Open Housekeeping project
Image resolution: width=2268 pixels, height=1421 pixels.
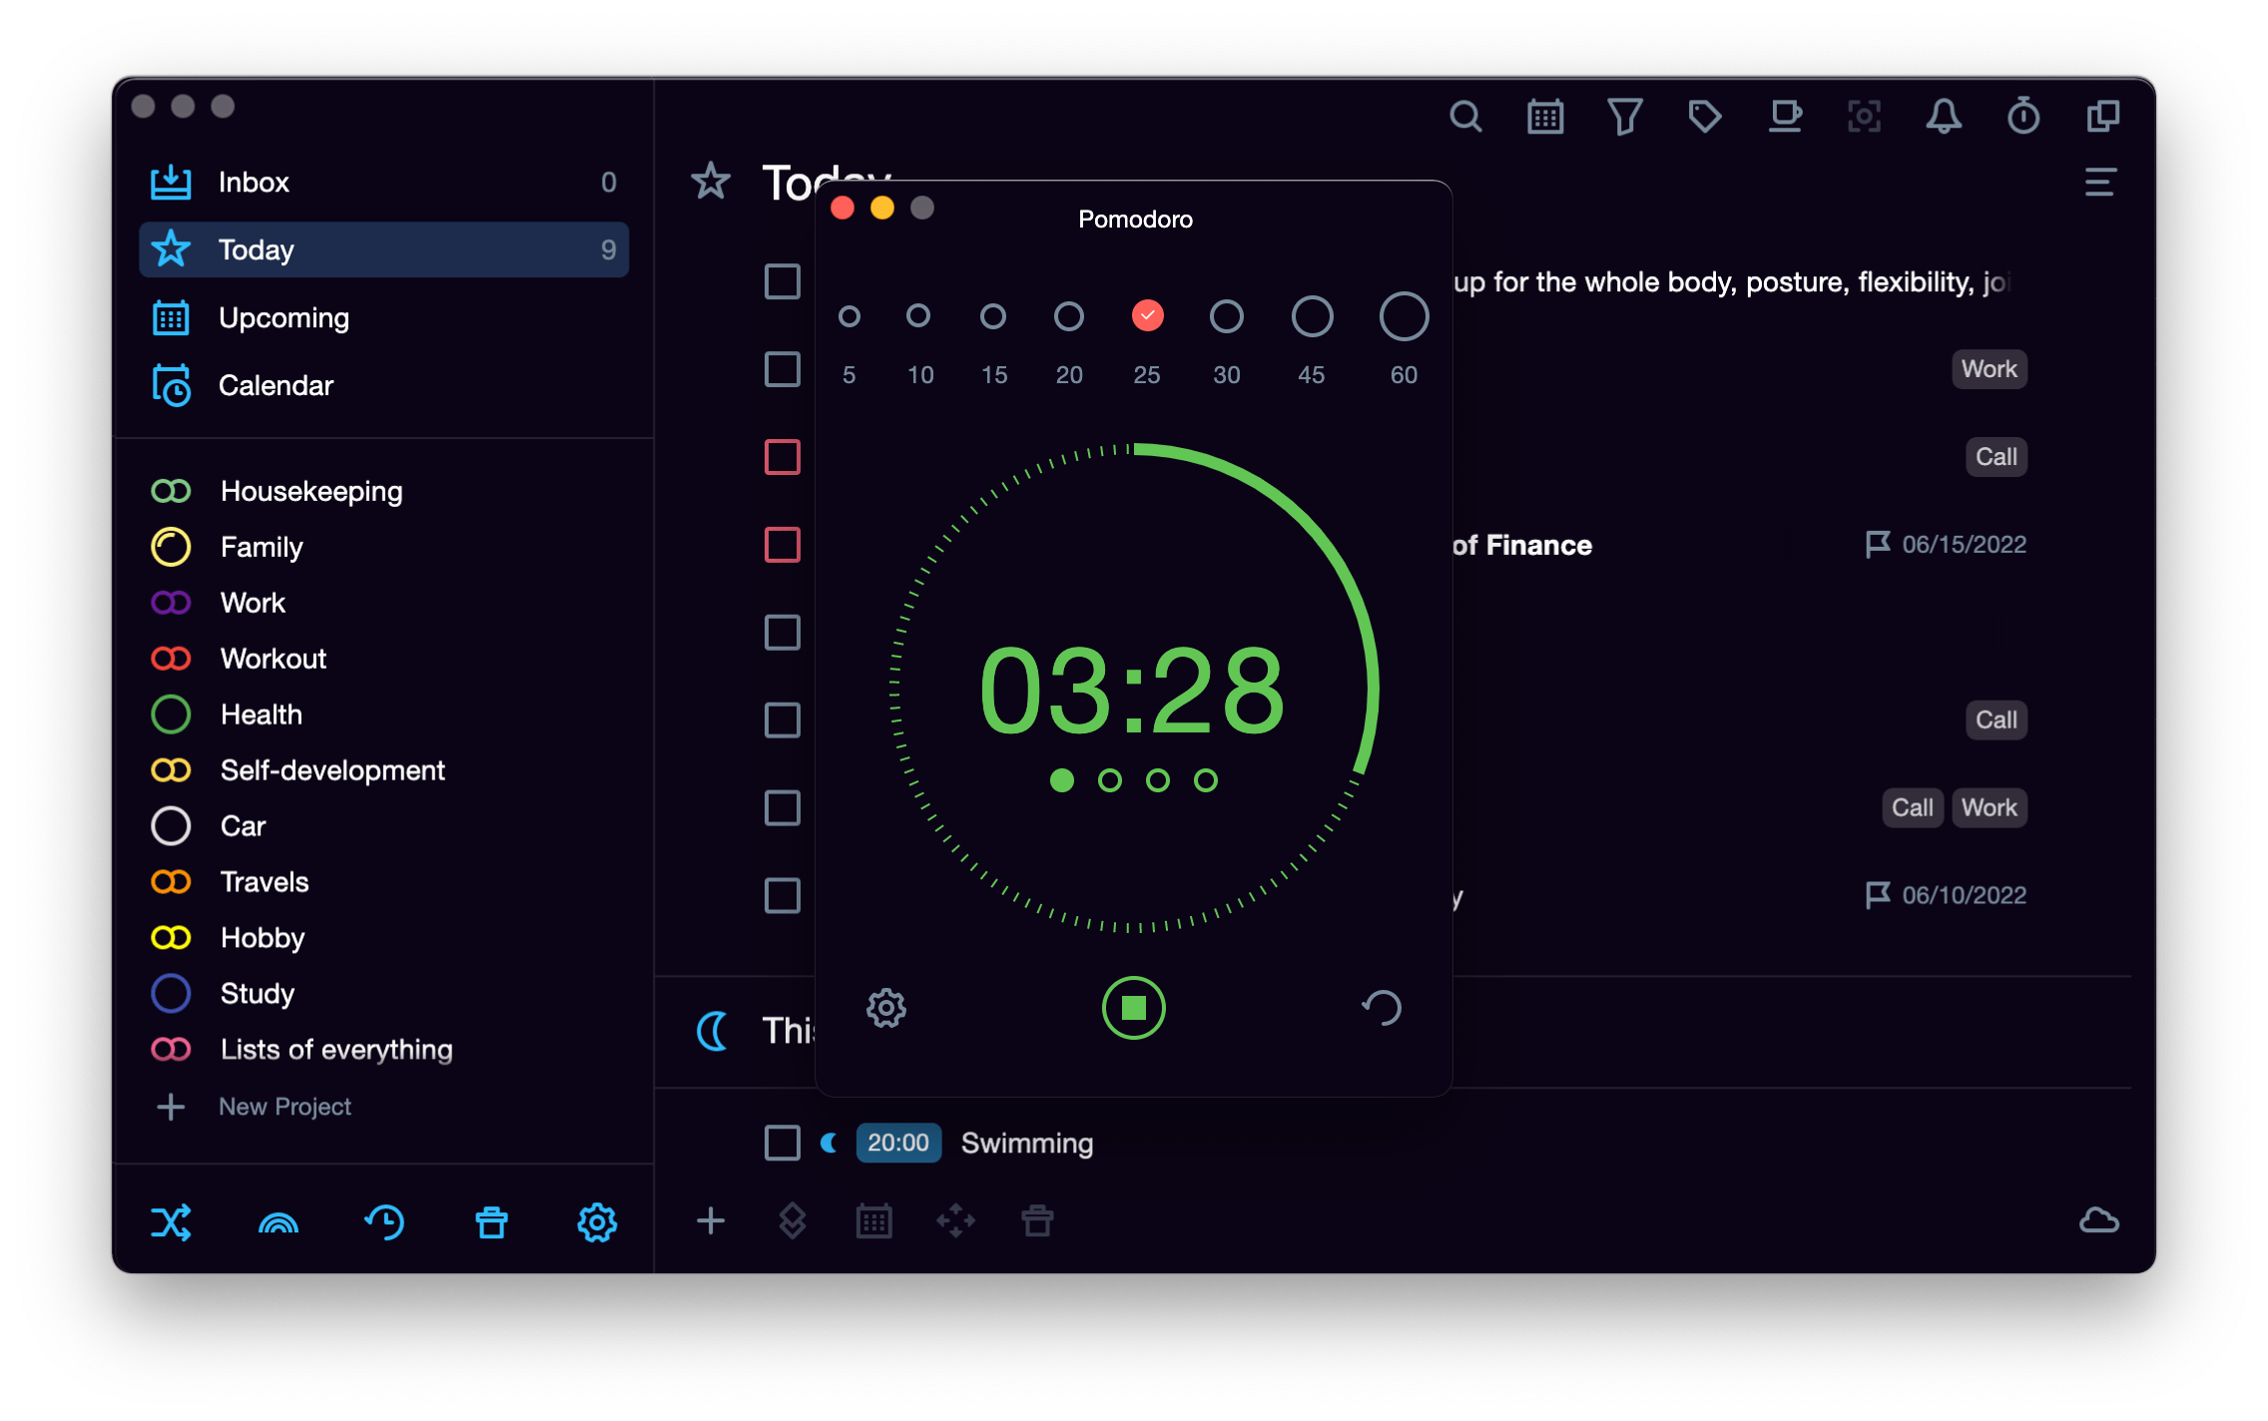coord(384,491)
